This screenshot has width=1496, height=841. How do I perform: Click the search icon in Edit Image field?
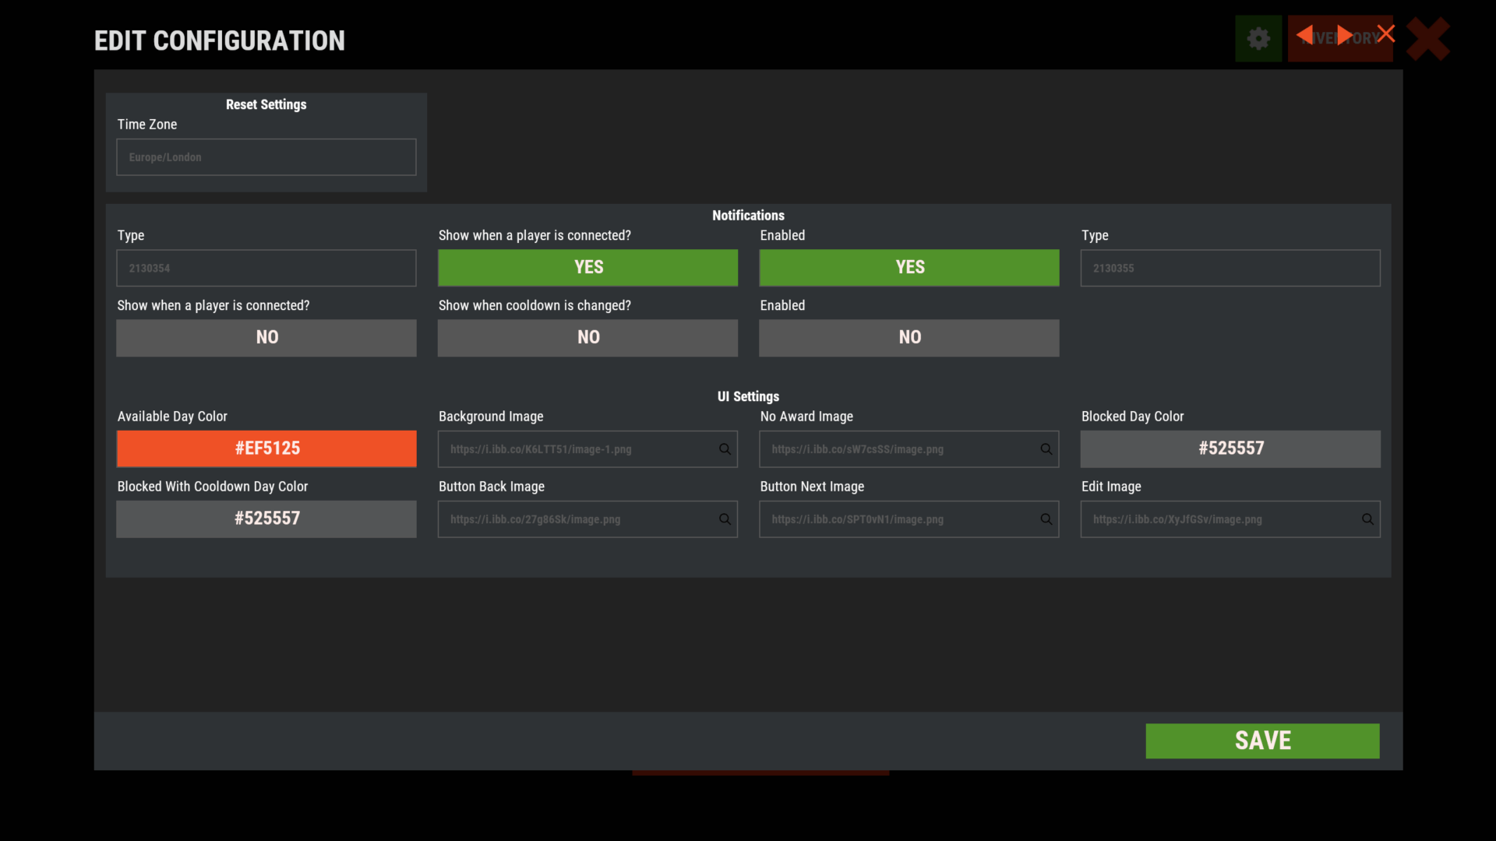1367,519
